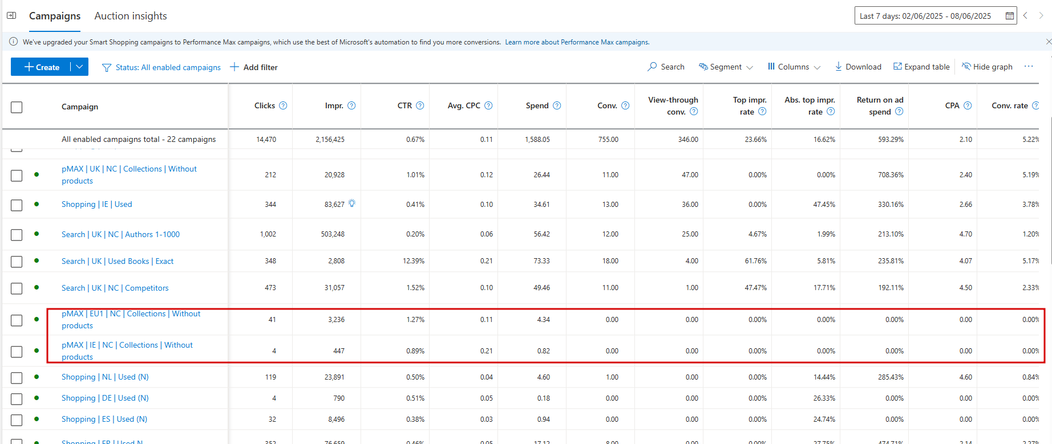Click the Create campaign button
The width and height of the screenshot is (1052, 444).
[x=41, y=67]
